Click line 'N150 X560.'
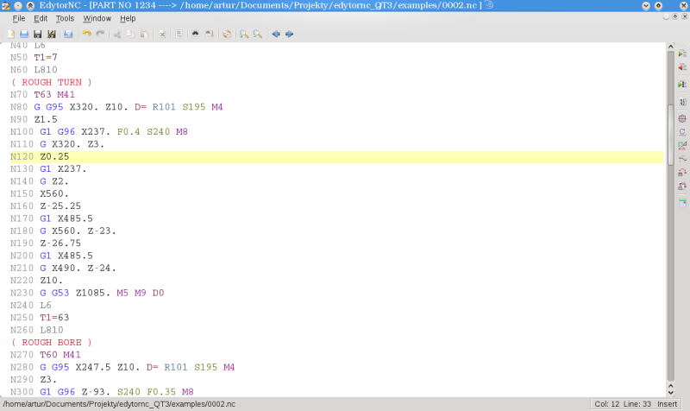Screen dimensions: 690x411 point(40,193)
